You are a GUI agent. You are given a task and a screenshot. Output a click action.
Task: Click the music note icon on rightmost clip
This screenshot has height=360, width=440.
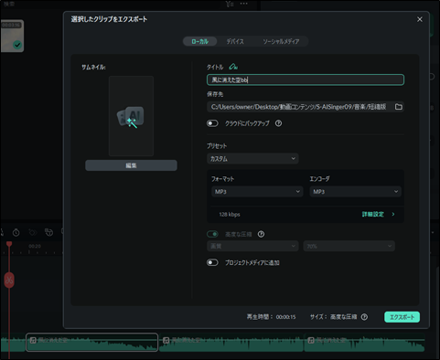311,340
